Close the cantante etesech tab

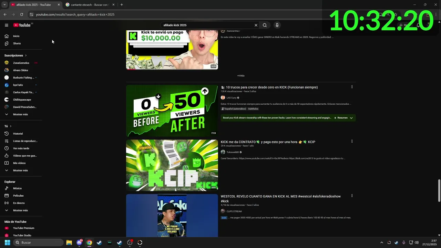114,5
